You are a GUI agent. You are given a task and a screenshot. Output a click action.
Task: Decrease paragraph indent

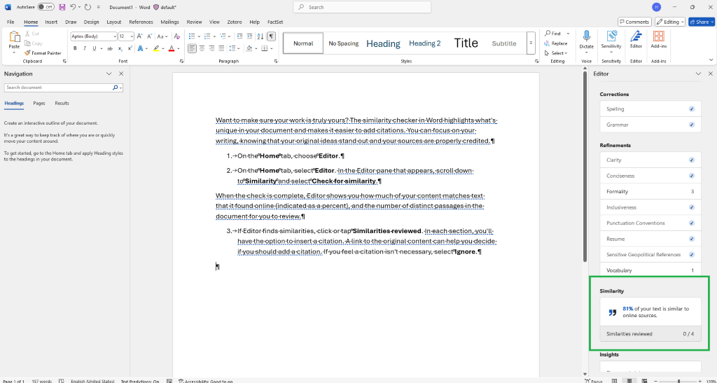point(239,36)
